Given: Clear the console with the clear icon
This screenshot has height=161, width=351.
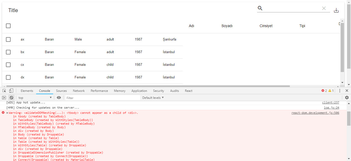Looking at the screenshot, I should (x=11, y=98).
